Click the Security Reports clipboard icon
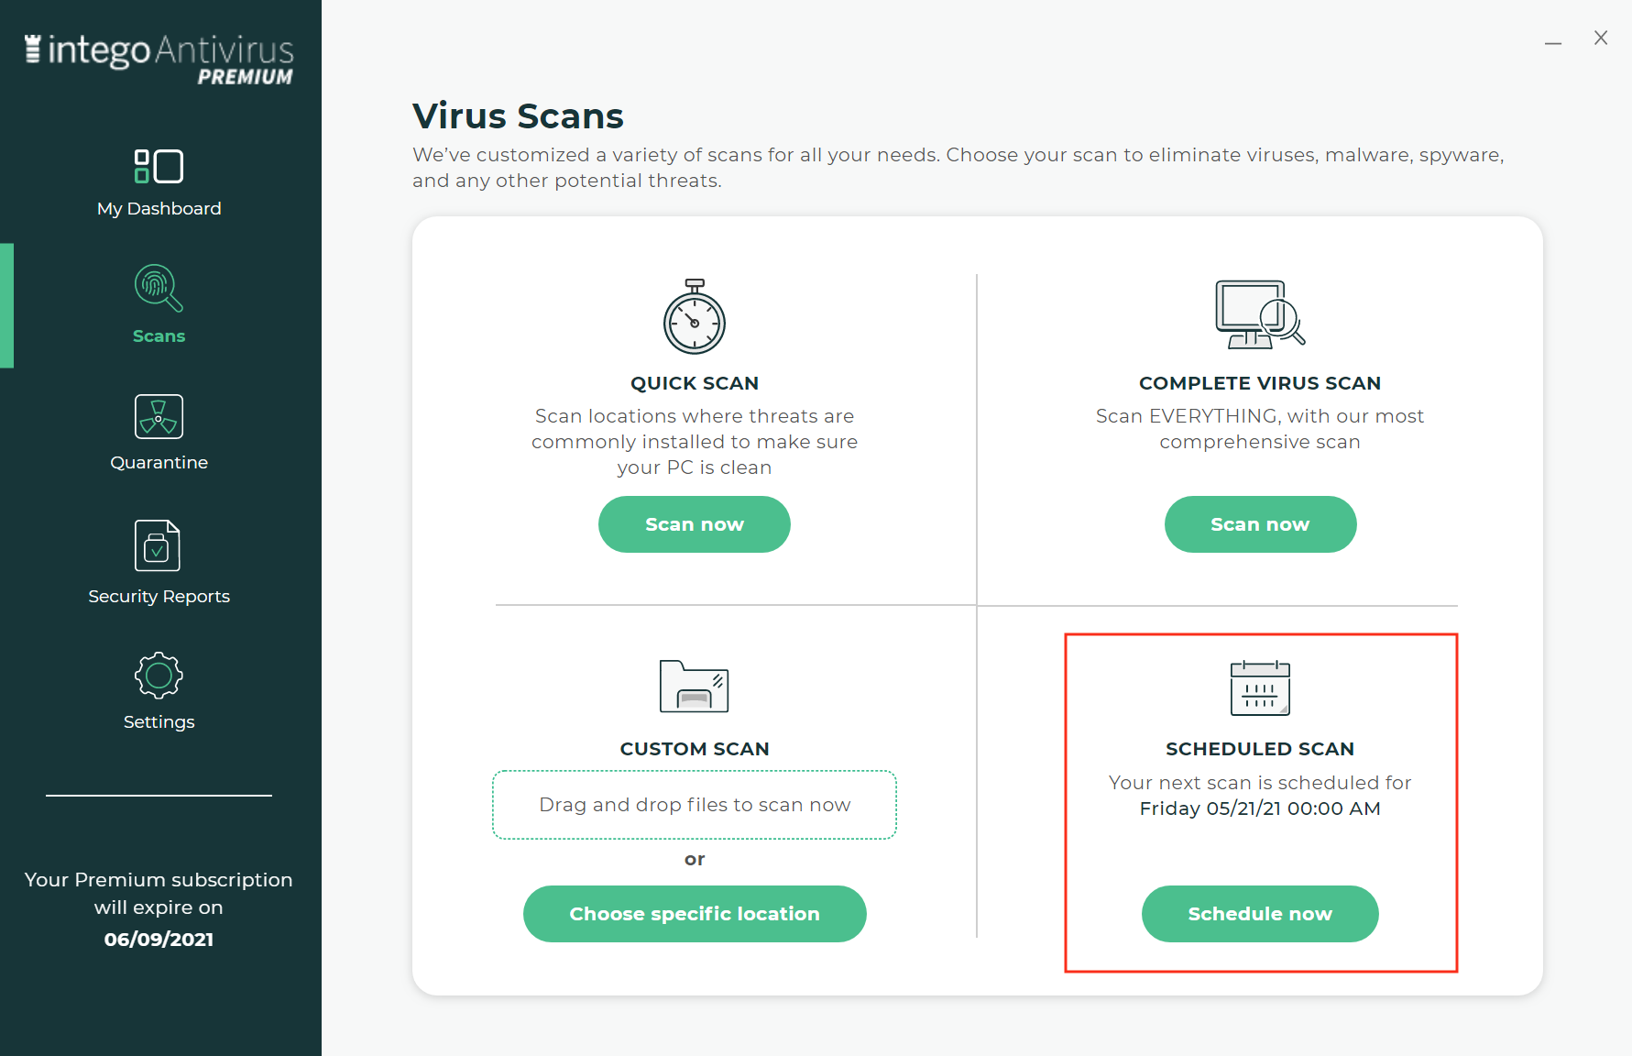This screenshot has height=1056, width=1632. tap(158, 545)
